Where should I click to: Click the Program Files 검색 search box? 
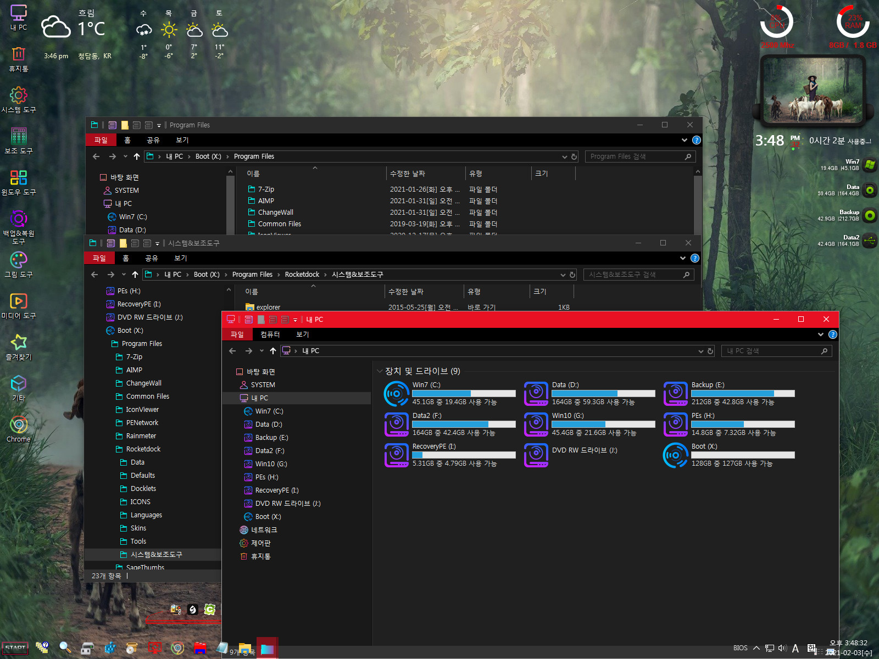tap(640, 157)
